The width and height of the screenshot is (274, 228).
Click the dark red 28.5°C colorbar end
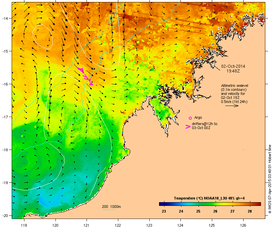pyautogui.click(x=259, y=204)
